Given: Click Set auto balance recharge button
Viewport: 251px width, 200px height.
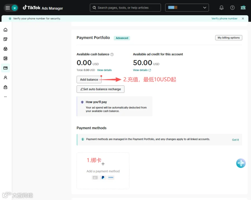Looking at the screenshot, I should (100, 89).
